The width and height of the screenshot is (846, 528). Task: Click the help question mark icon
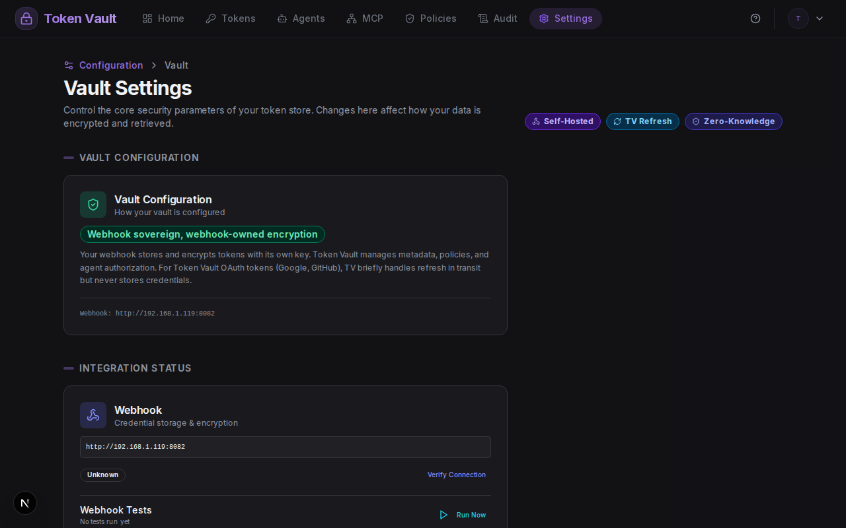[x=755, y=18]
